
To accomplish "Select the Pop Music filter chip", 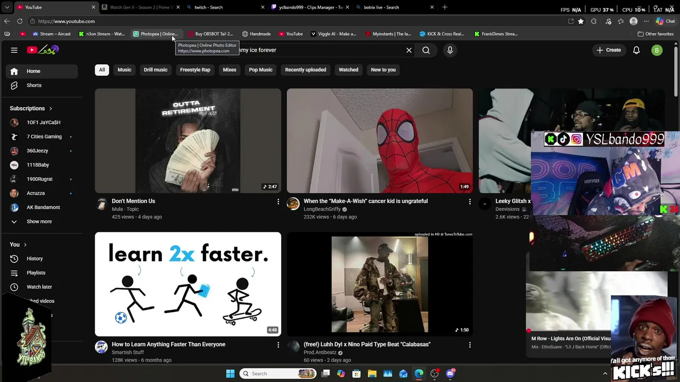I will click(x=261, y=70).
